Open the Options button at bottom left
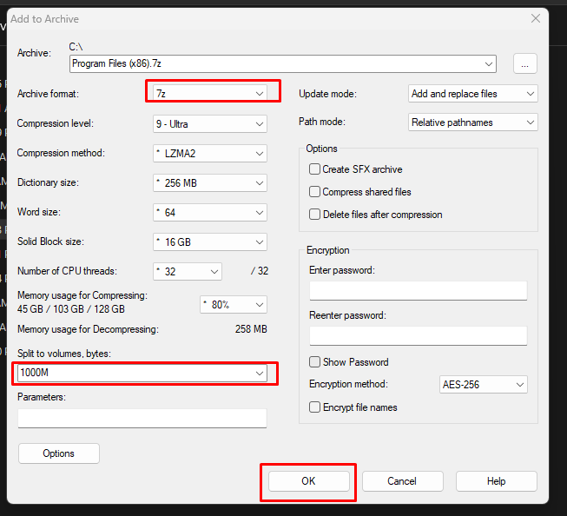Viewport: 567px width, 516px height. pos(59,453)
